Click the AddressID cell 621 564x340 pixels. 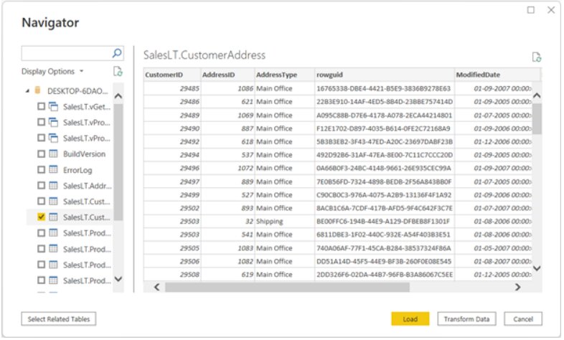pos(227,102)
